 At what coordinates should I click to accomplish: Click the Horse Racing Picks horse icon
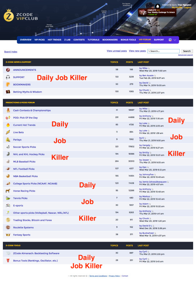click(8, 191)
